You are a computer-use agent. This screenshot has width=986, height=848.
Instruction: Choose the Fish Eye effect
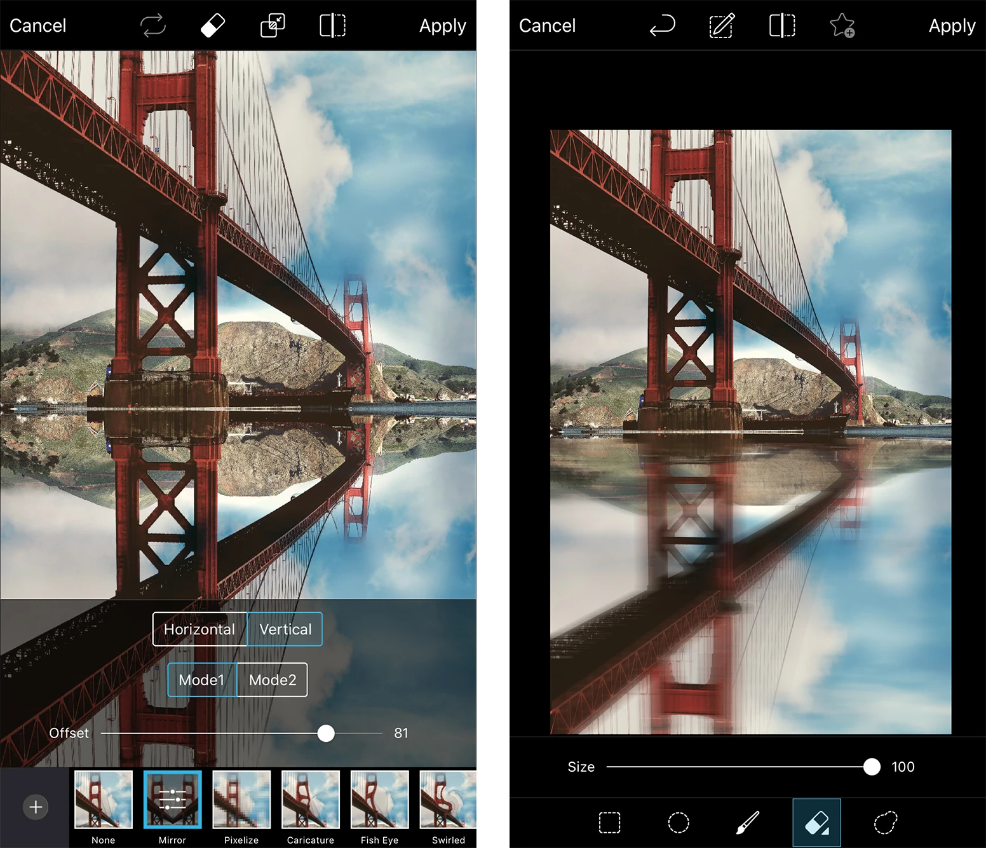point(379,798)
